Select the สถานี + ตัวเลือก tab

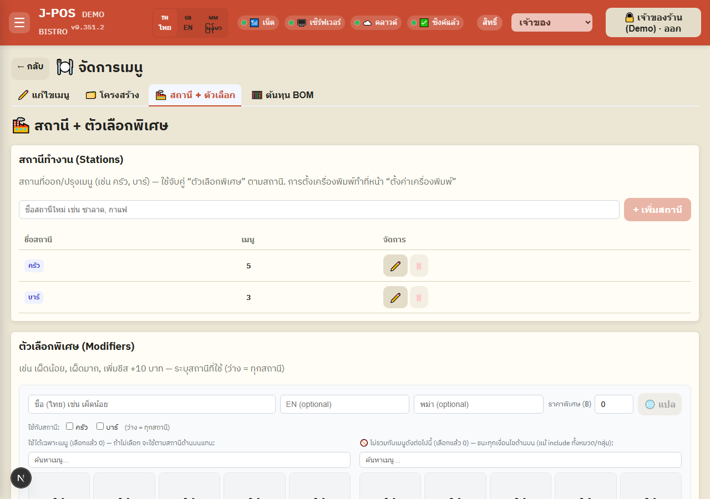195,95
